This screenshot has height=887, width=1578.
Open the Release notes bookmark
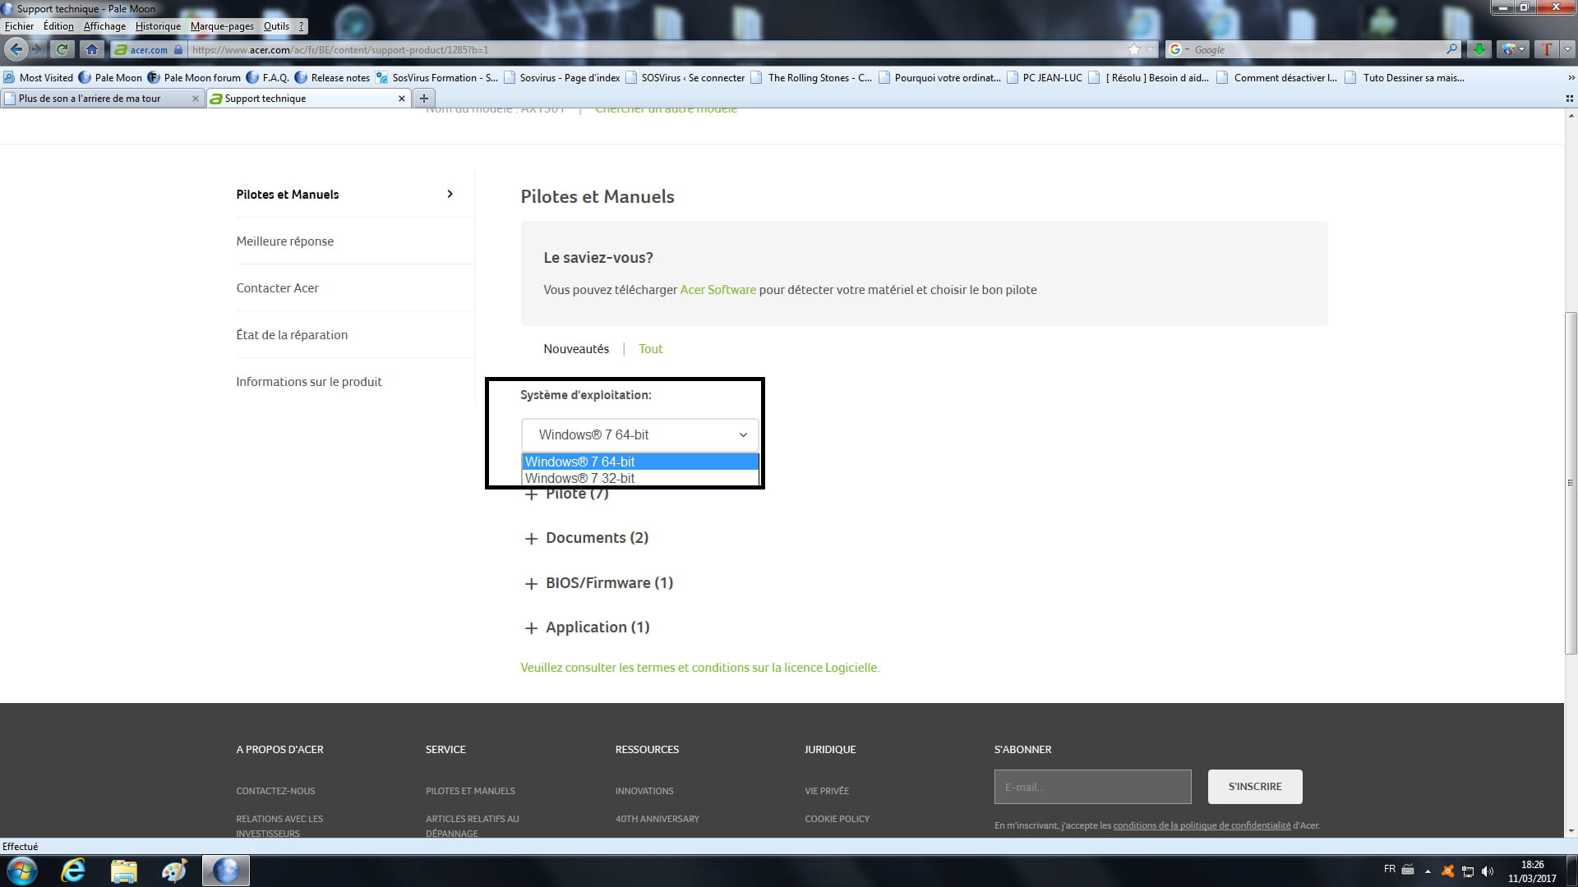click(332, 78)
